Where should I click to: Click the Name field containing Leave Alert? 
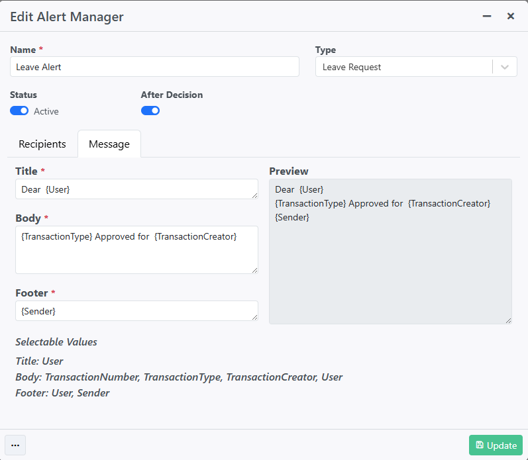(x=154, y=67)
